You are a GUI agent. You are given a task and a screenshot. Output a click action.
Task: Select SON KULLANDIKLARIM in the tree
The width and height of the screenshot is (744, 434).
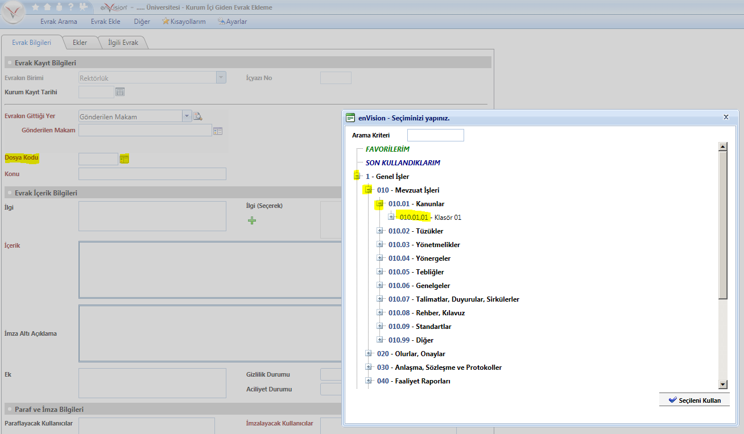coord(403,162)
